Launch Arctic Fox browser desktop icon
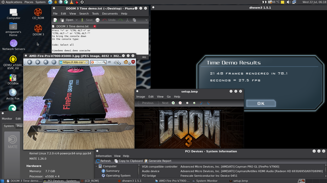This screenshot has height=183, width=327. (x=13, y=94)
